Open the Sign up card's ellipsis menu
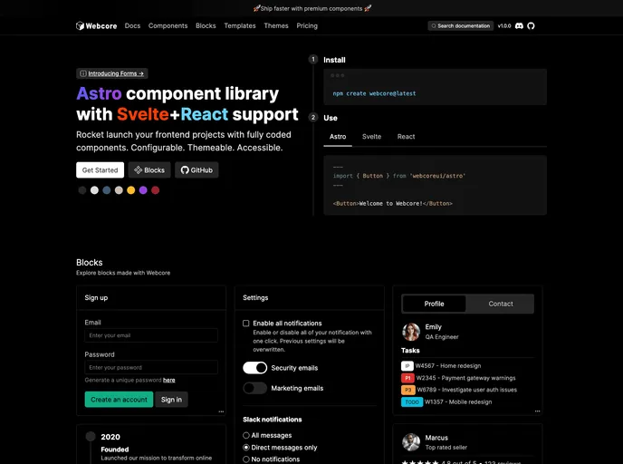This screenshot has height=464, width=623. coord(221,411)
